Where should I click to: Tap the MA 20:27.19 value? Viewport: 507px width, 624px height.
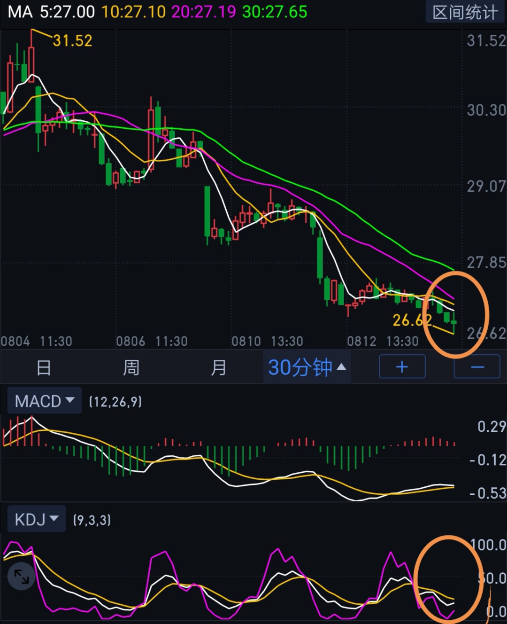pos(204,12)
